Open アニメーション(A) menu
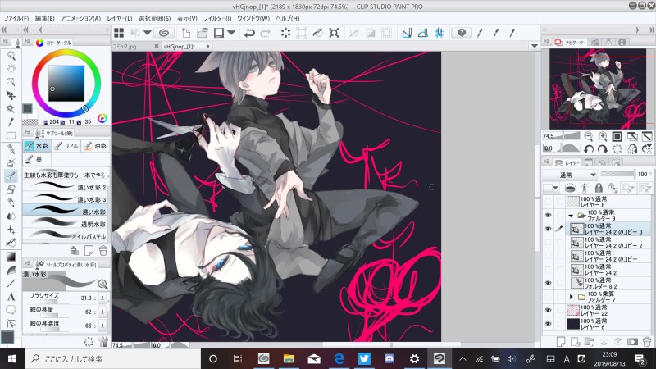Viewport: 656px width, 369px height. tap(80, 18)
